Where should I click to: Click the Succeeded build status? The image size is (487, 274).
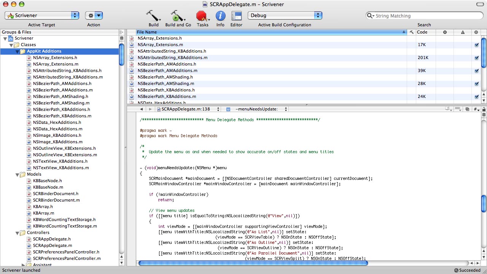point(470,271)
